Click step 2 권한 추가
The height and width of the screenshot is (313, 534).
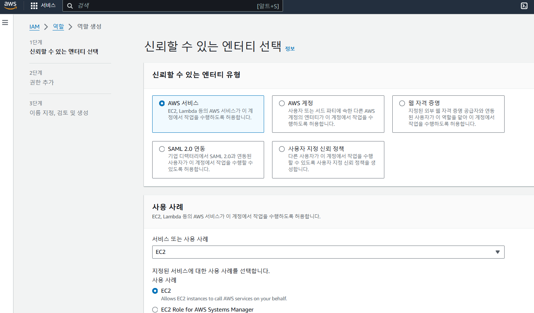coord(42,82)
